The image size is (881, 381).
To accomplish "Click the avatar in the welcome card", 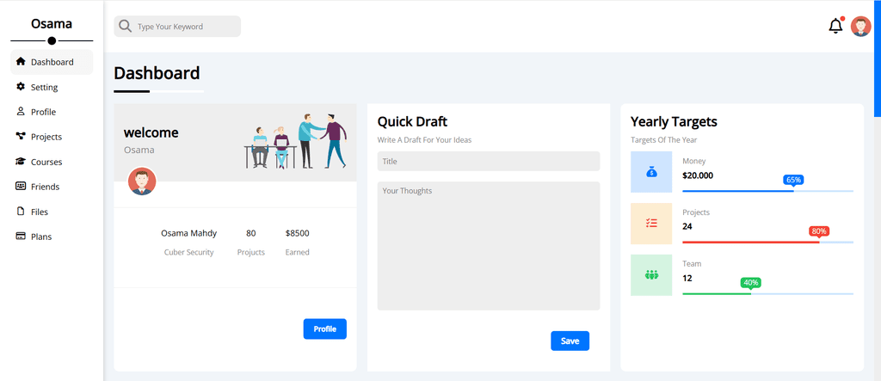I will (x=142, y=181).
